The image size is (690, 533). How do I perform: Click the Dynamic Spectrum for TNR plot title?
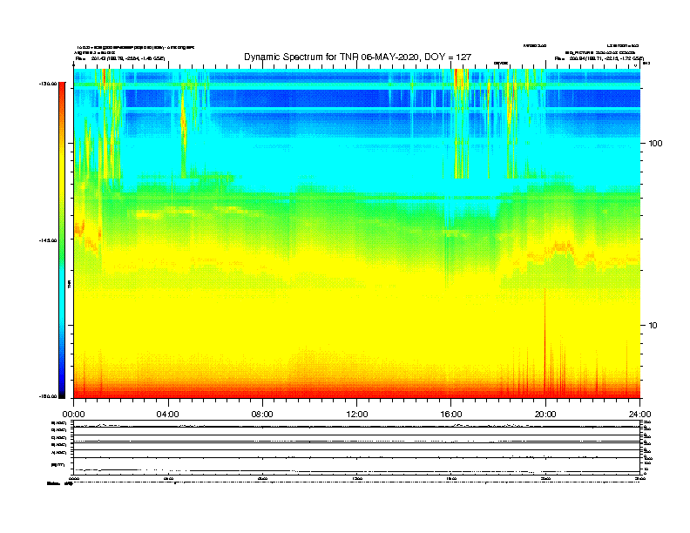(x=357, y=57)
